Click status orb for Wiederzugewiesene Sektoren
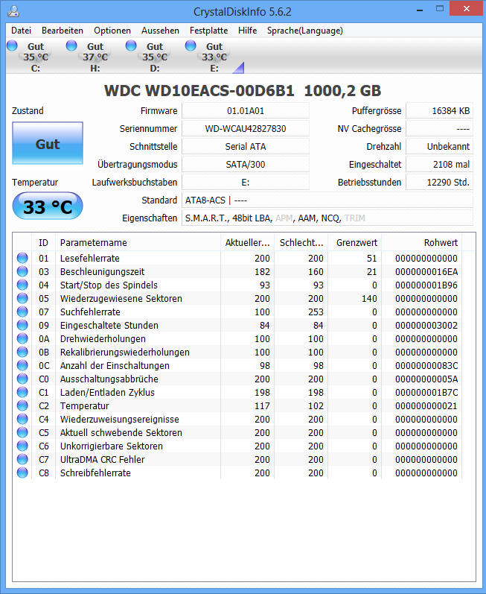This screenshot has width=486, height=594. tap(22, 298)
